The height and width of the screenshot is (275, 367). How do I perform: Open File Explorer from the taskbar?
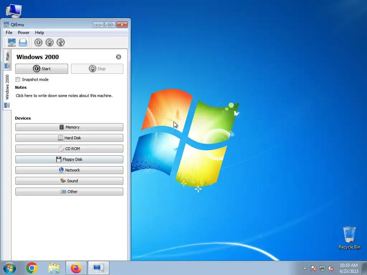point(54,268)
